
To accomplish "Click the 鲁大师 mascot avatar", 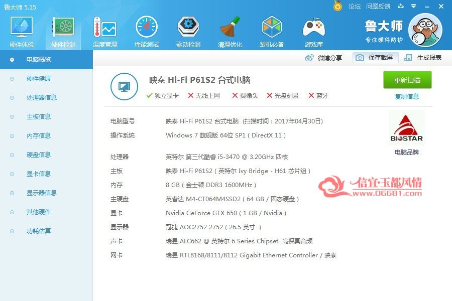I will click(425, 30).
